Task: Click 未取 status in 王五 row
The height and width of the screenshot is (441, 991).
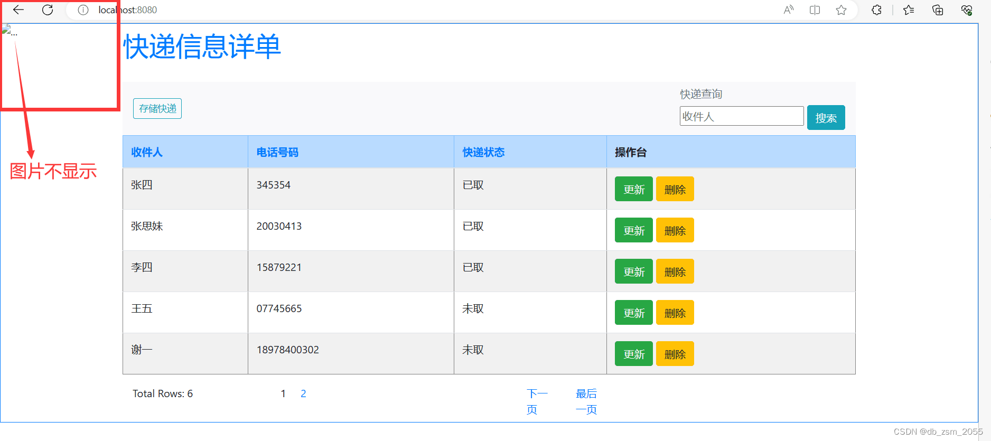Action: pyautogui.click(x=473, y=308)
